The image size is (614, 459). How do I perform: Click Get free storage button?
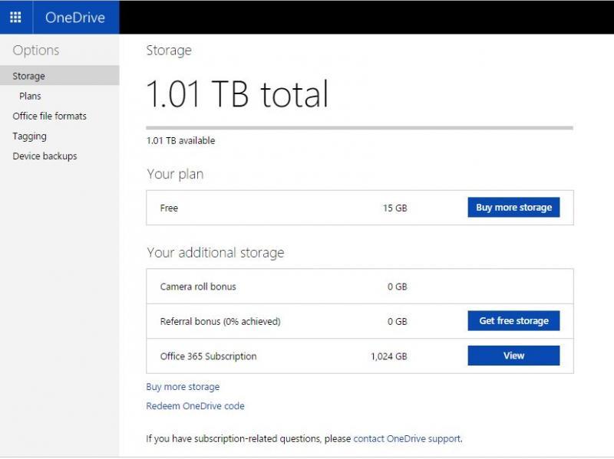click(513, 320)
